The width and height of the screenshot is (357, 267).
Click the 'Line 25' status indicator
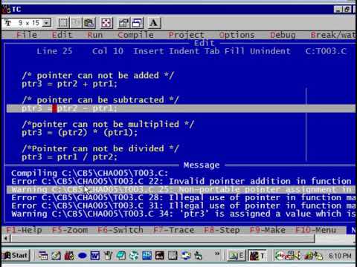pyautogui.click(x=54, y=51)
